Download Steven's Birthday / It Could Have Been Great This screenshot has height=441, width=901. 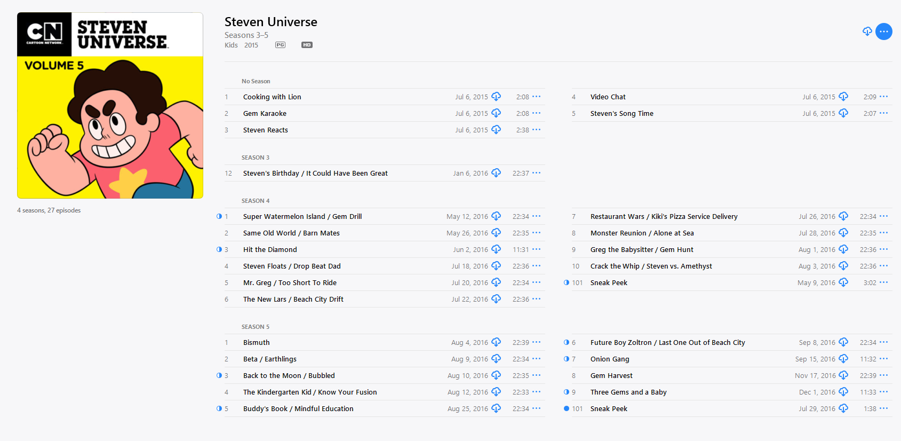click(x=496, y=173)
